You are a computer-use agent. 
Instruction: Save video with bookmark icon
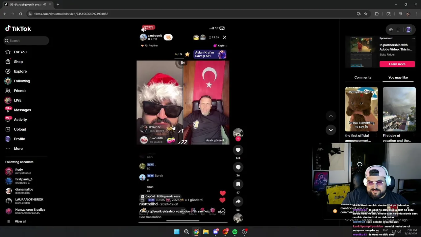[x=238, y=184]
